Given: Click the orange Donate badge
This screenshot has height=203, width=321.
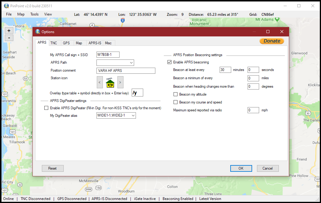Looking at the screenshot, I should pyautogui.click(x=272, y=41).
